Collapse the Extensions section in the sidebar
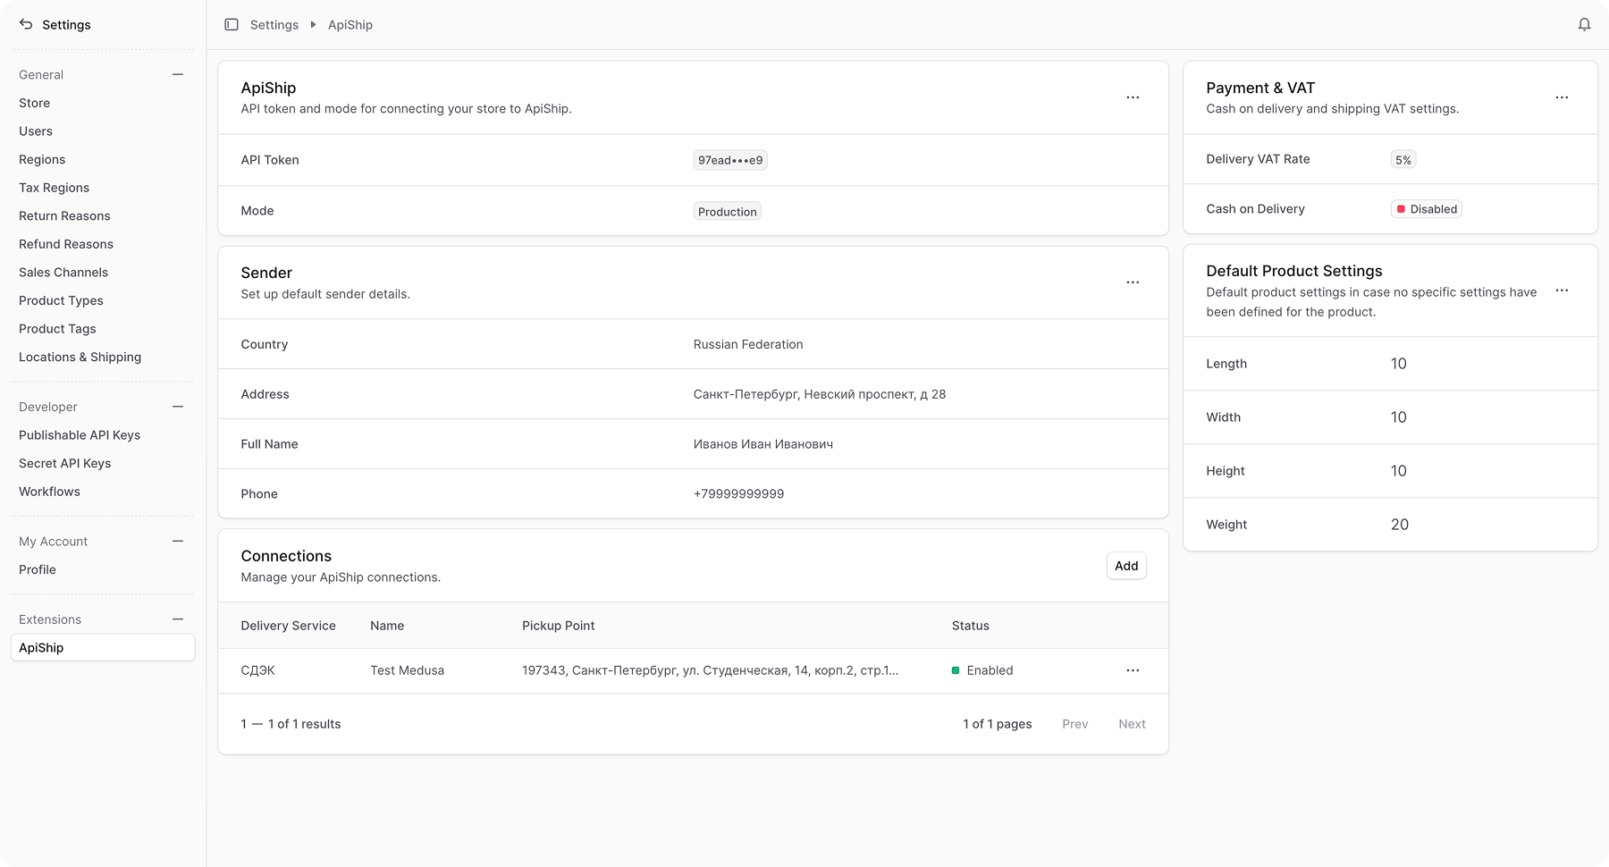Screen dimensions: 1609x867 178,619
